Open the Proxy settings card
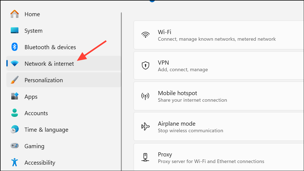The image size is (304, 171). coord(219,157)
